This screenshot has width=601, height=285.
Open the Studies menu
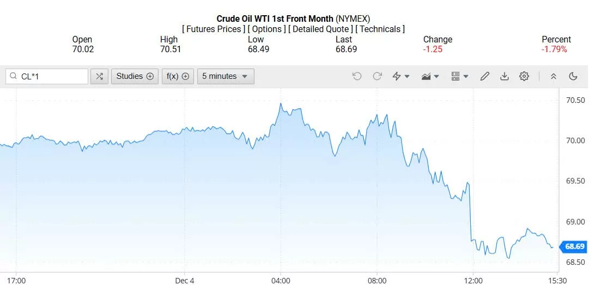135,77
